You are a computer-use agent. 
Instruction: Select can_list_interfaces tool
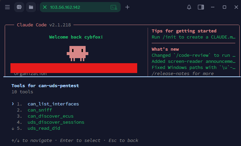53,104
